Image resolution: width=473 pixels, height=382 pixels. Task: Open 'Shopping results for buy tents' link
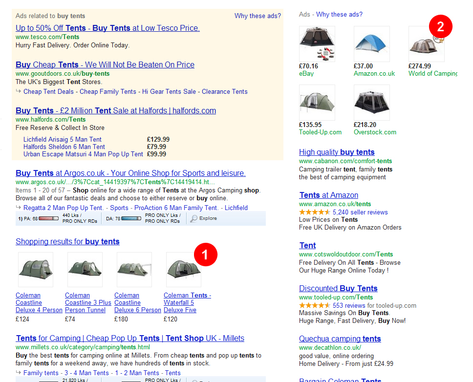(67, 241)
